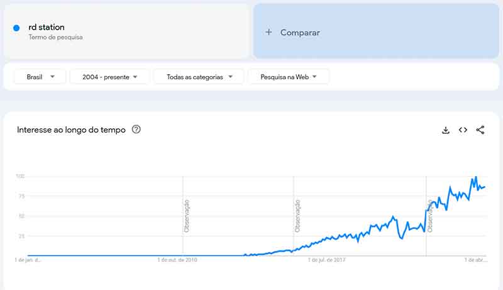Click the peak point of the blue line
Screen dimensions: 503x290
point(476,177)
